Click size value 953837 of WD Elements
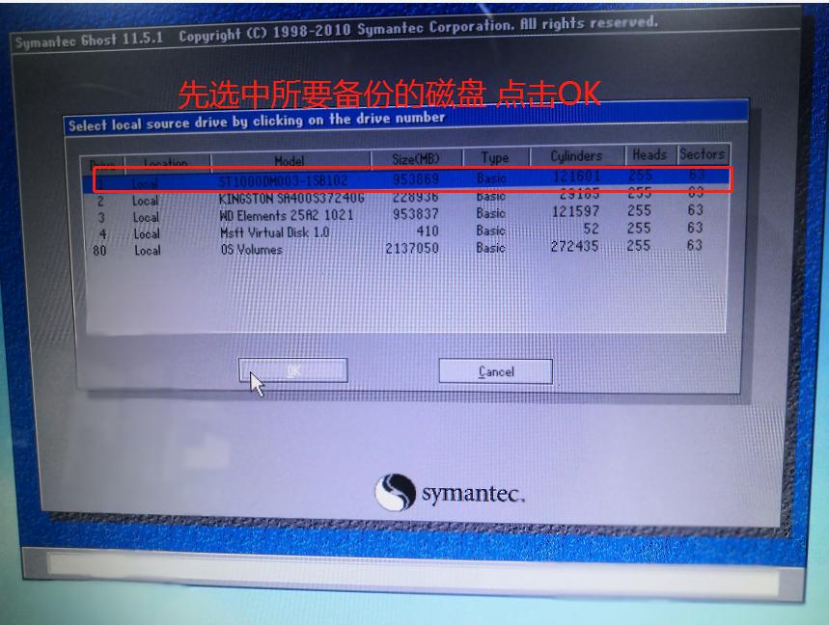The height and width of the screenshot is (625, 829). pos(416,214)
